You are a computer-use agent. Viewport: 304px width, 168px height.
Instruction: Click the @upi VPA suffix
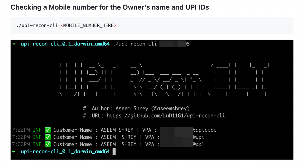(x=198, y=137)
